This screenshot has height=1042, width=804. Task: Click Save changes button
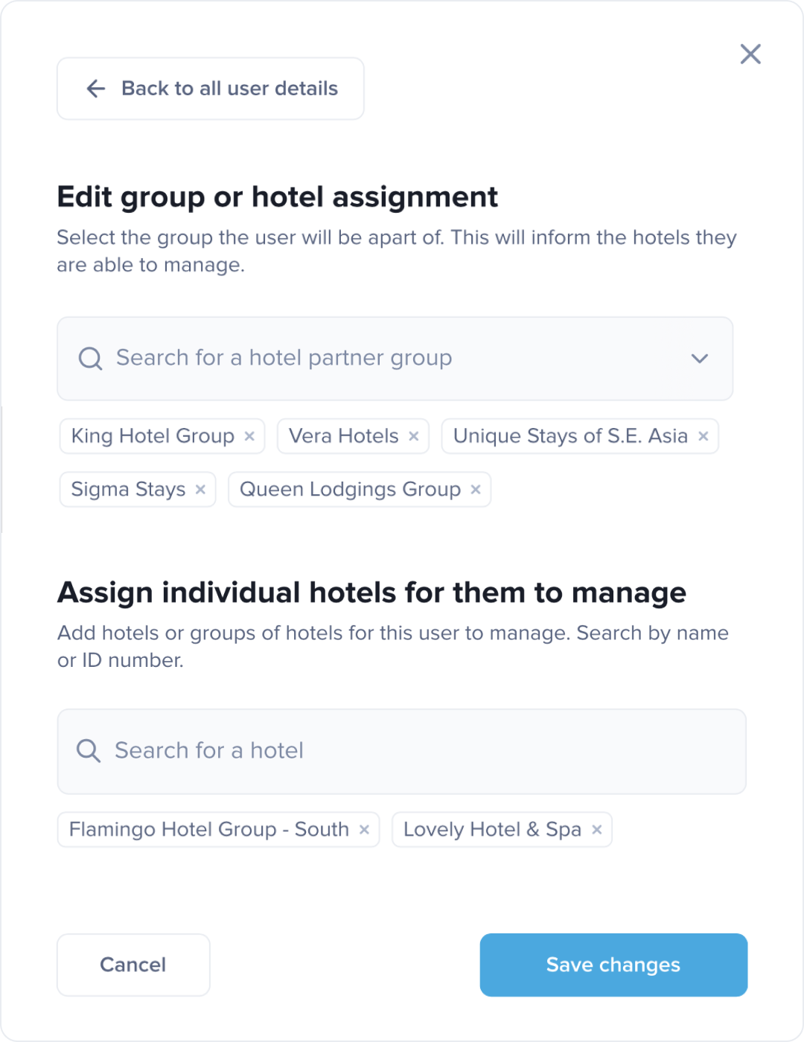pyautogui.click(x=613, y=965)
